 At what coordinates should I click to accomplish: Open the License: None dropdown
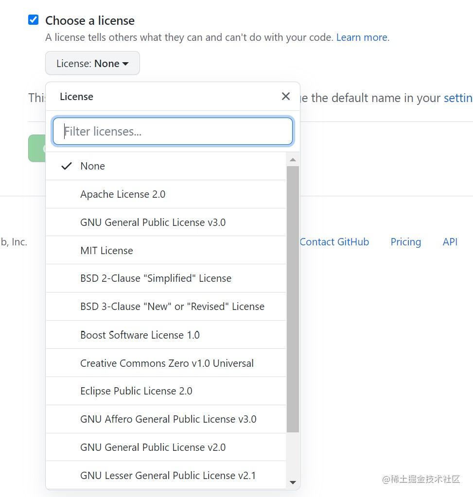pos(92,63)
